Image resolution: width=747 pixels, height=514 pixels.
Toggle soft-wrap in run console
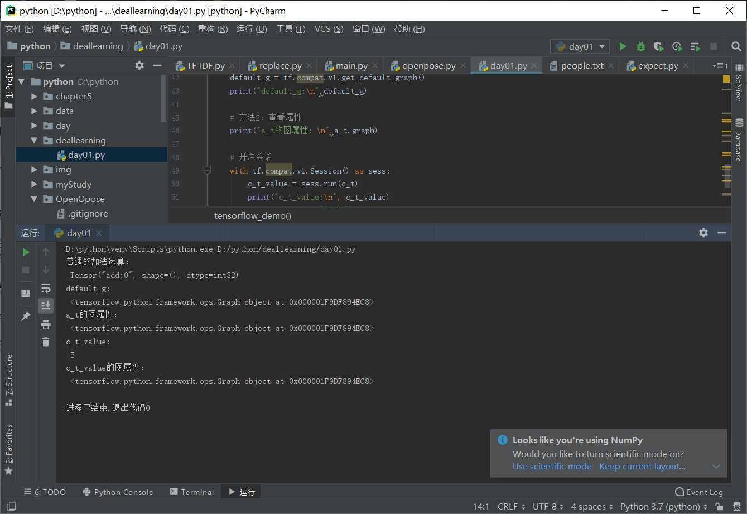click(x=46, y=288)
